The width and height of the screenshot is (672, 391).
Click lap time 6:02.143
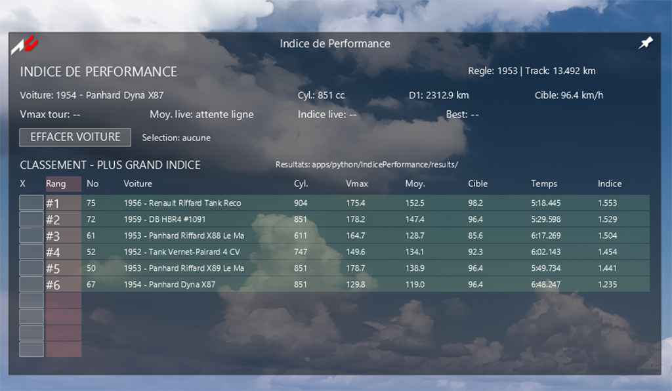point(545,252)
